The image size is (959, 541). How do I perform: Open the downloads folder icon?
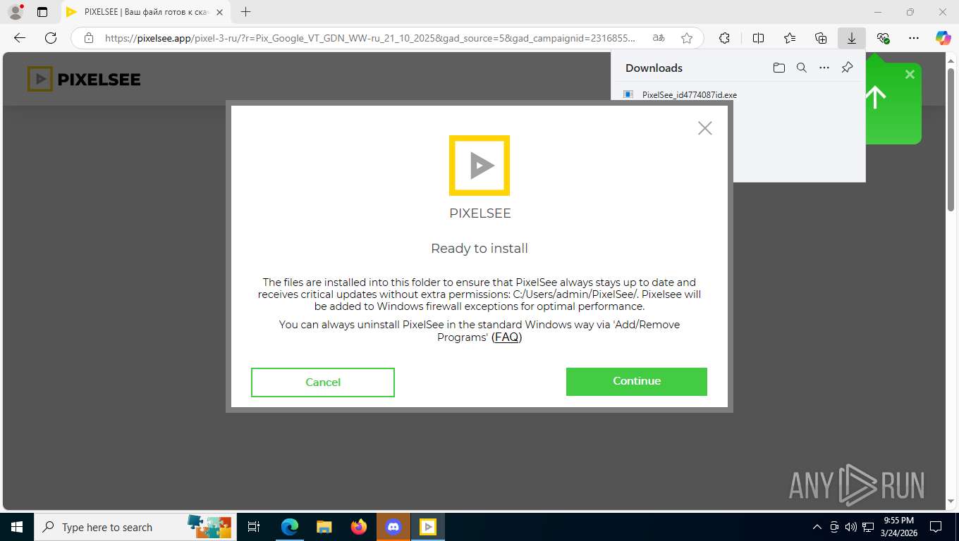(x=778, y=68)
